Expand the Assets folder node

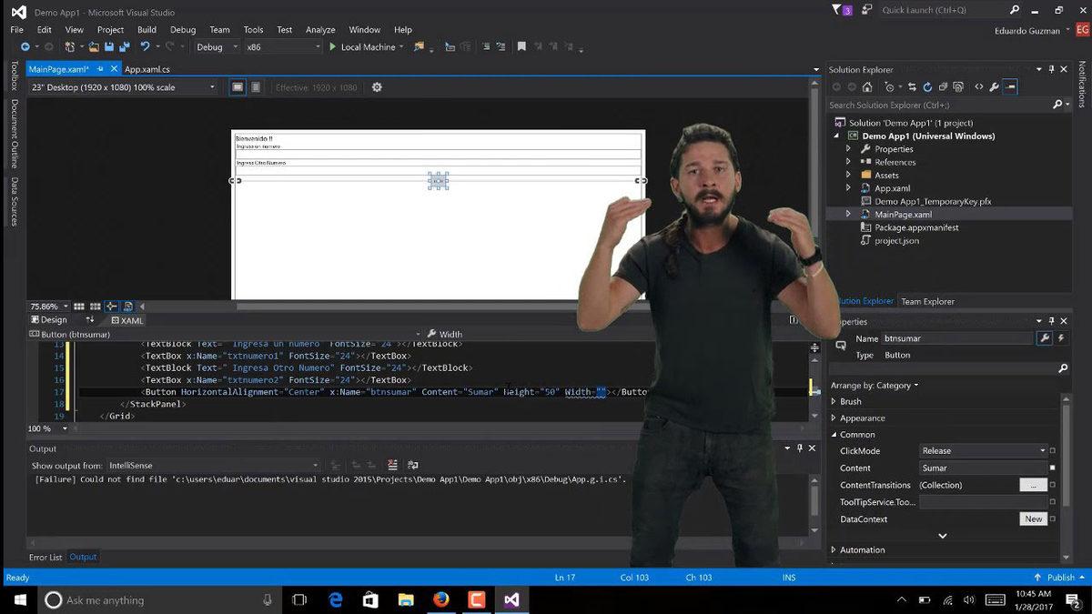click(x=848, y=176)
